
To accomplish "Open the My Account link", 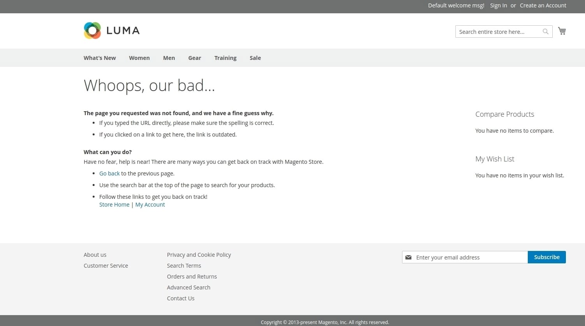I will tap(150, 205).
